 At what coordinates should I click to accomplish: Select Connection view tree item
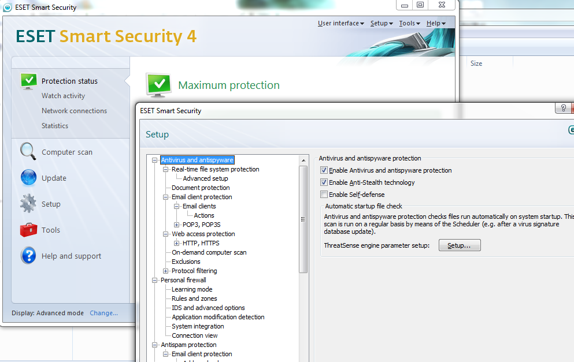[195, 335]
